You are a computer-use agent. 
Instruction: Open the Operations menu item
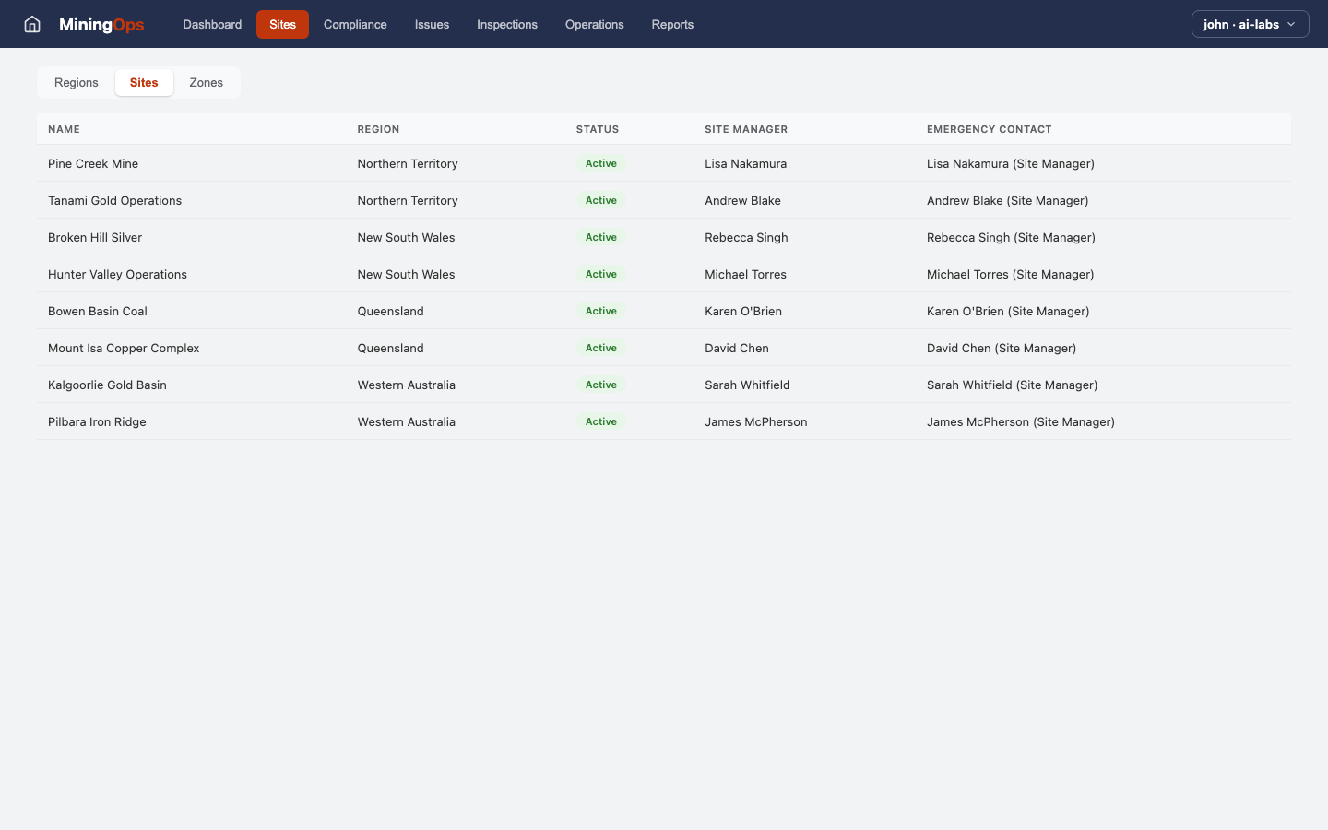[x=594, y=25]
